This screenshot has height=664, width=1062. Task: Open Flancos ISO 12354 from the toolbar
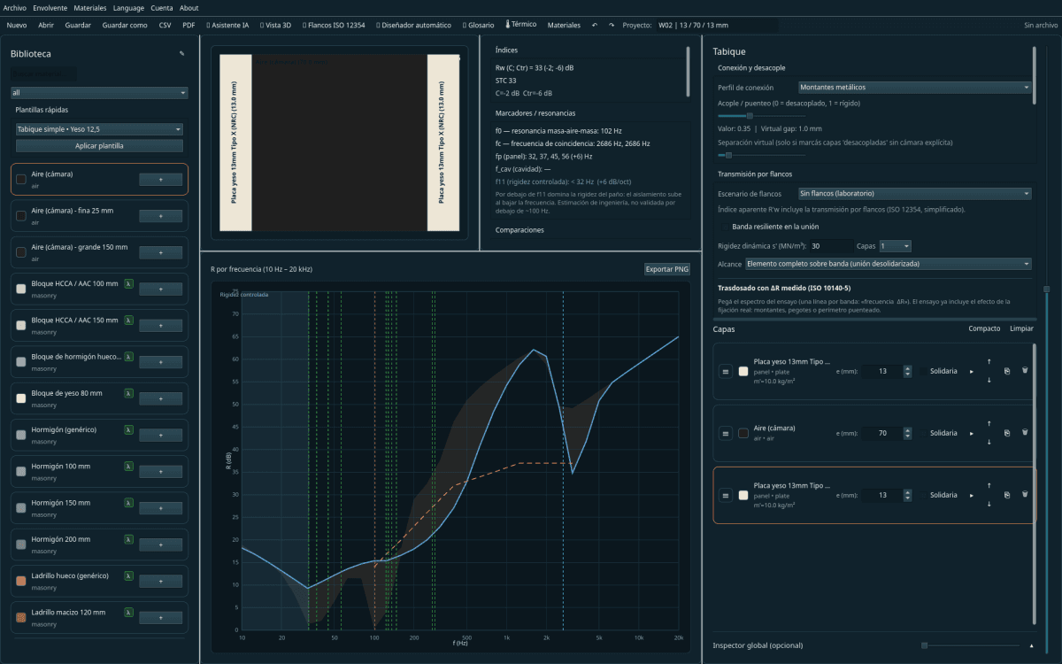(333, 25)
